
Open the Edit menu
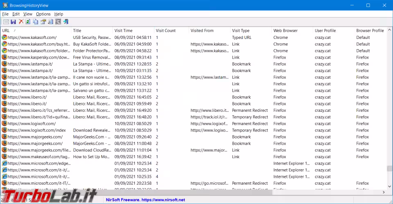click(x=16, y=14)
